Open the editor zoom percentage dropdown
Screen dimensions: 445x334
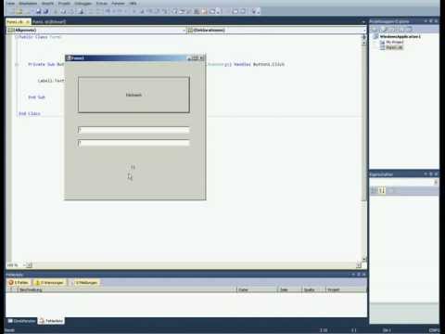click(x=24, y=265)
